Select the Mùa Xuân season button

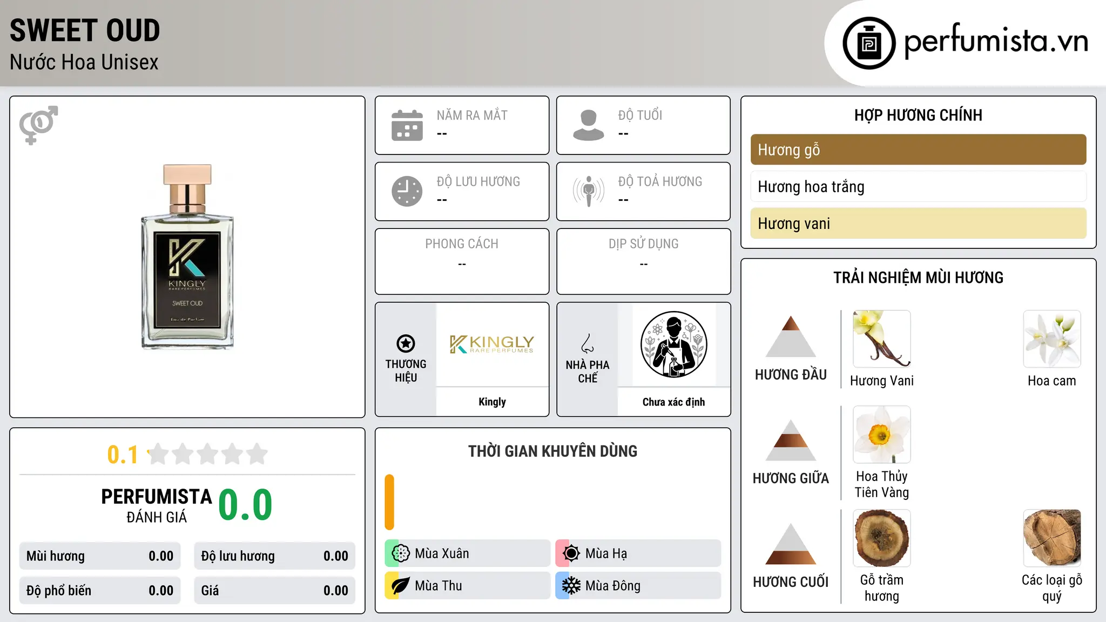(x=468, y=553)
